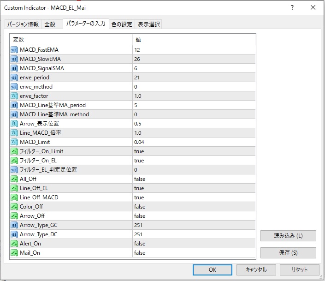Switch to the 表示選択 tab

pyautogui.click(x=148, y=24)
